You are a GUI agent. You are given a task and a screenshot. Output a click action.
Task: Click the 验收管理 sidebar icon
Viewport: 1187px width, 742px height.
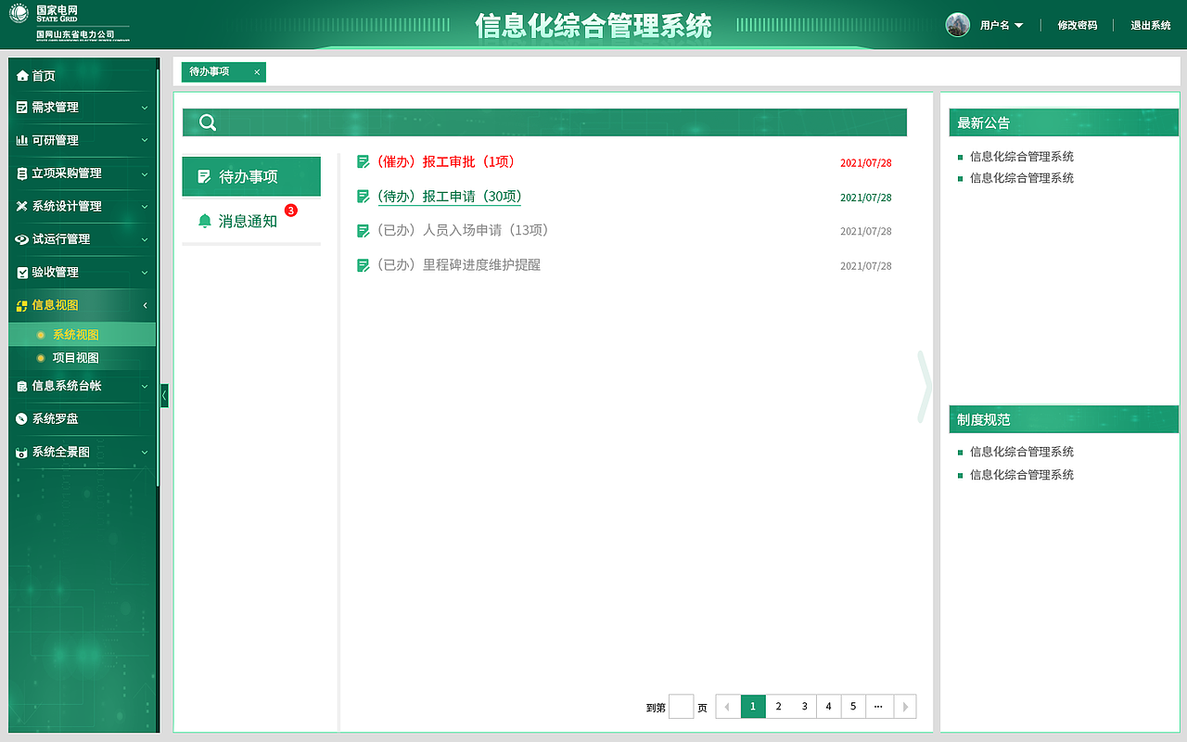(x=22, y=272)
